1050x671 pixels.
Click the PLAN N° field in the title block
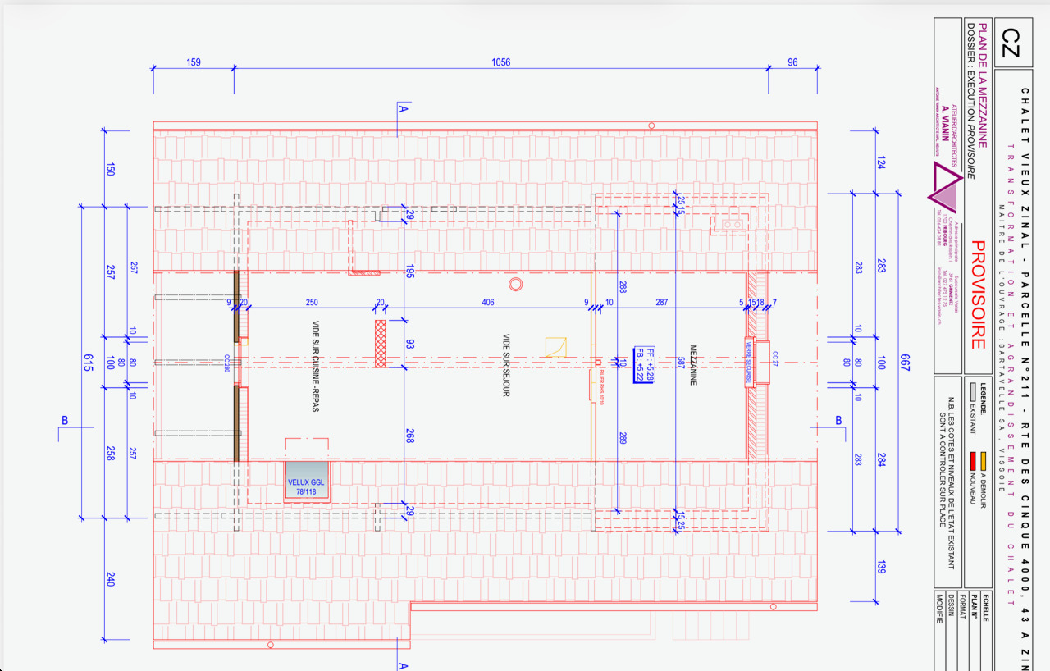pos(975,605)
